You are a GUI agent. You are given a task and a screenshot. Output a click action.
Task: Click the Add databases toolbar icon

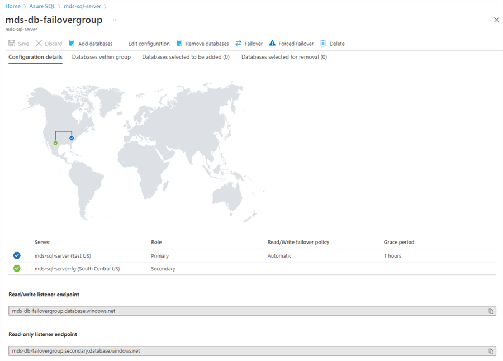(72, 44)
